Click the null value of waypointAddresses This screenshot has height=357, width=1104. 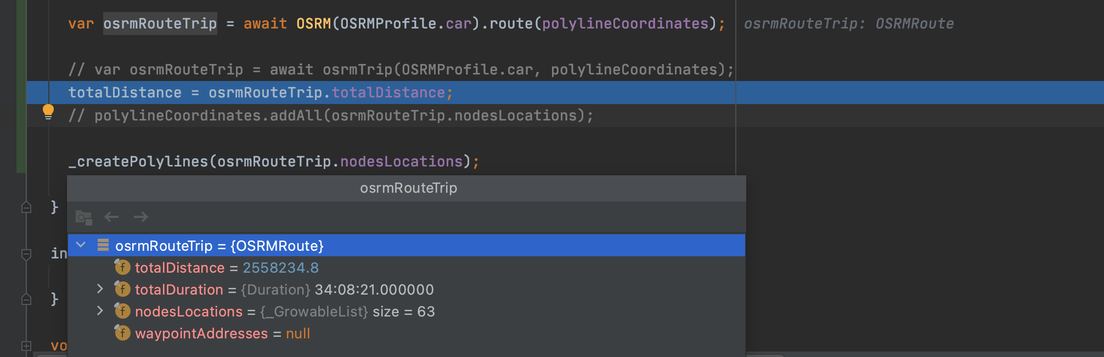[297, 333]
